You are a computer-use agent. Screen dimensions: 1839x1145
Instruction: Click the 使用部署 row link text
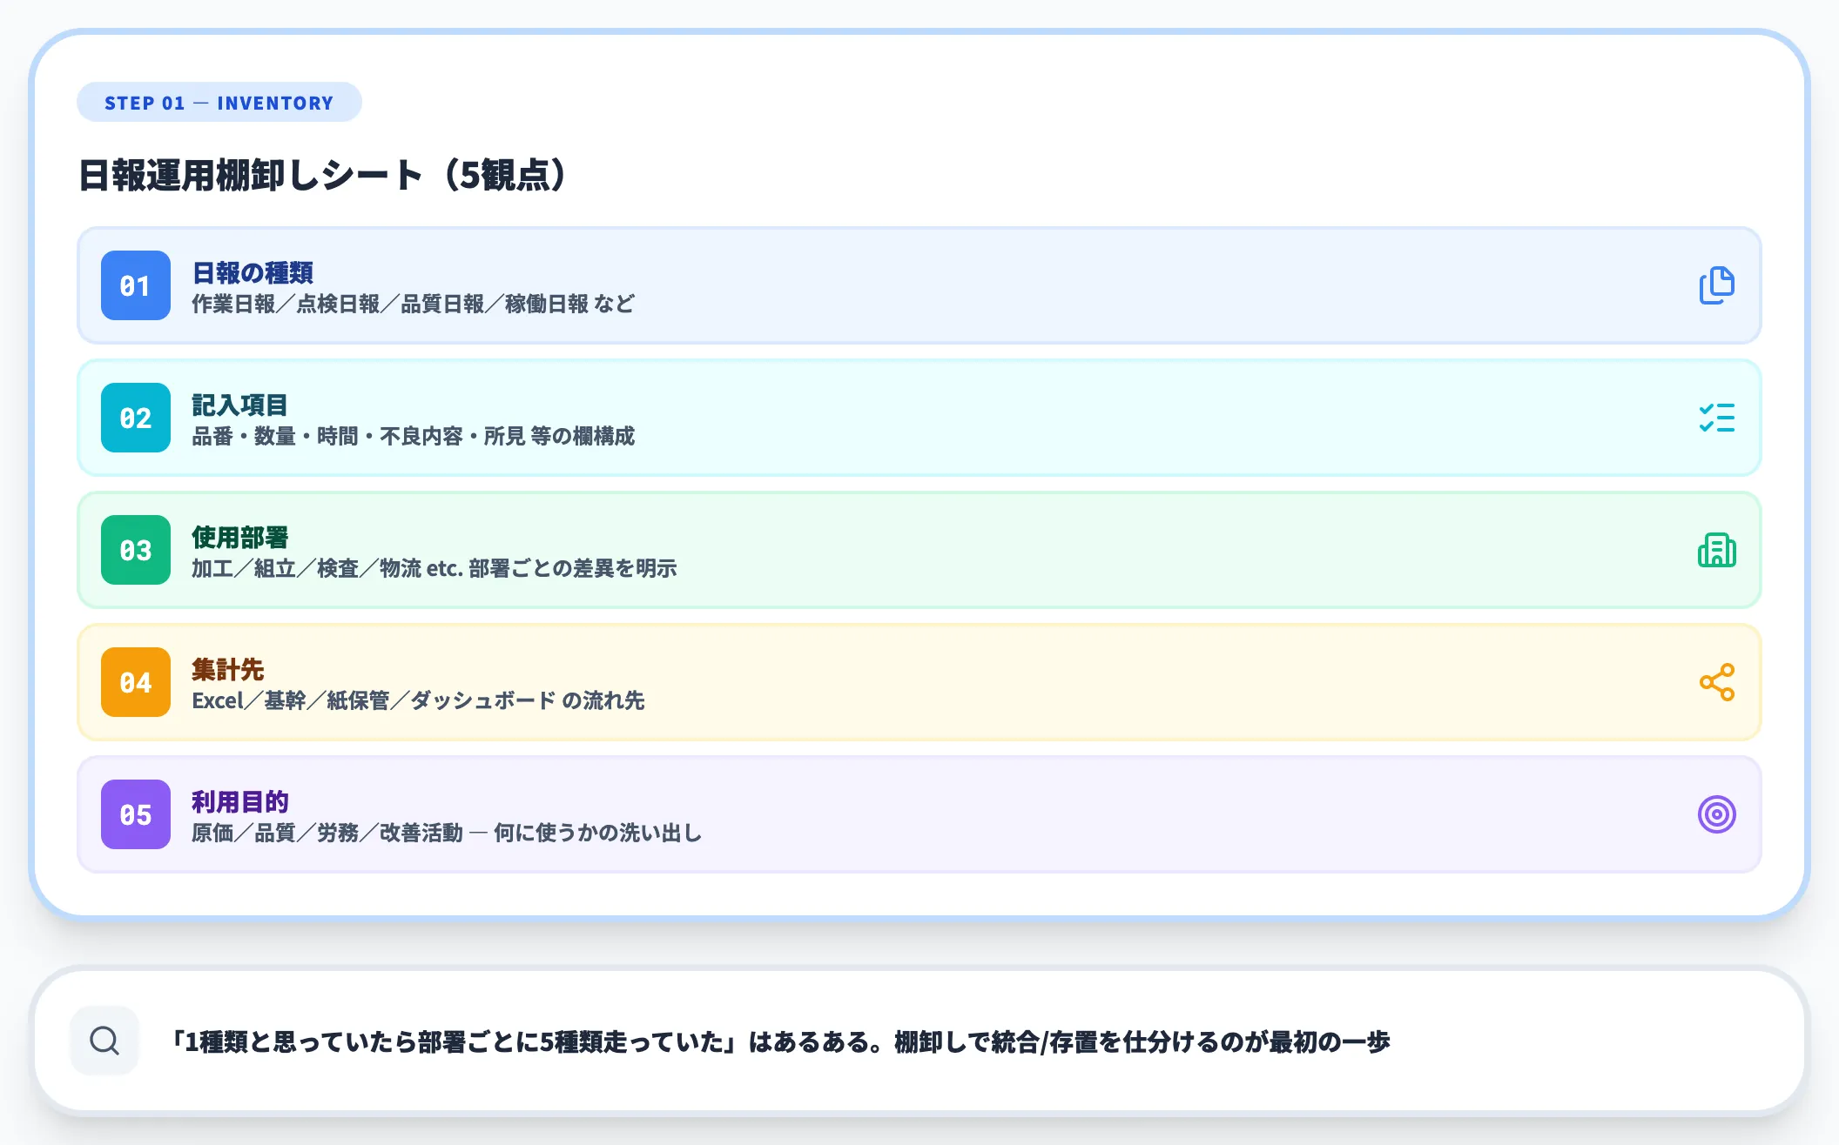coord(241,537)
